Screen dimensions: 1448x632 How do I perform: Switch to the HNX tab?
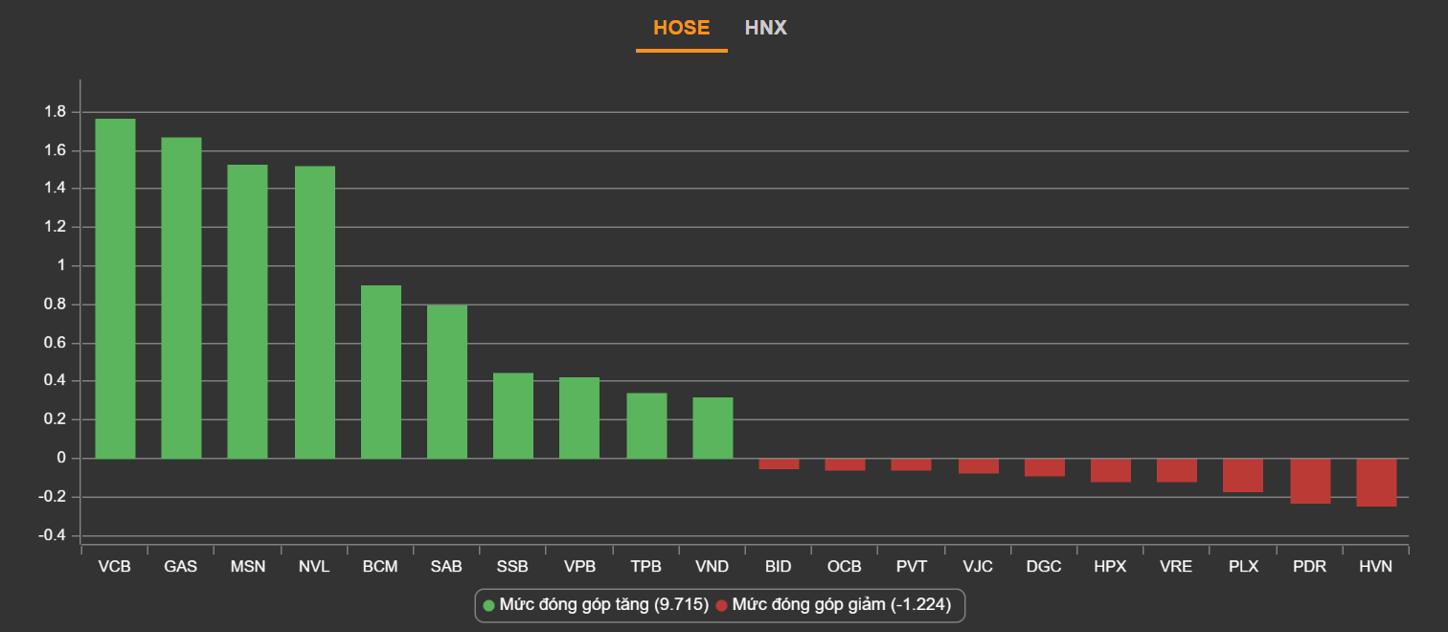pos(765,28)
